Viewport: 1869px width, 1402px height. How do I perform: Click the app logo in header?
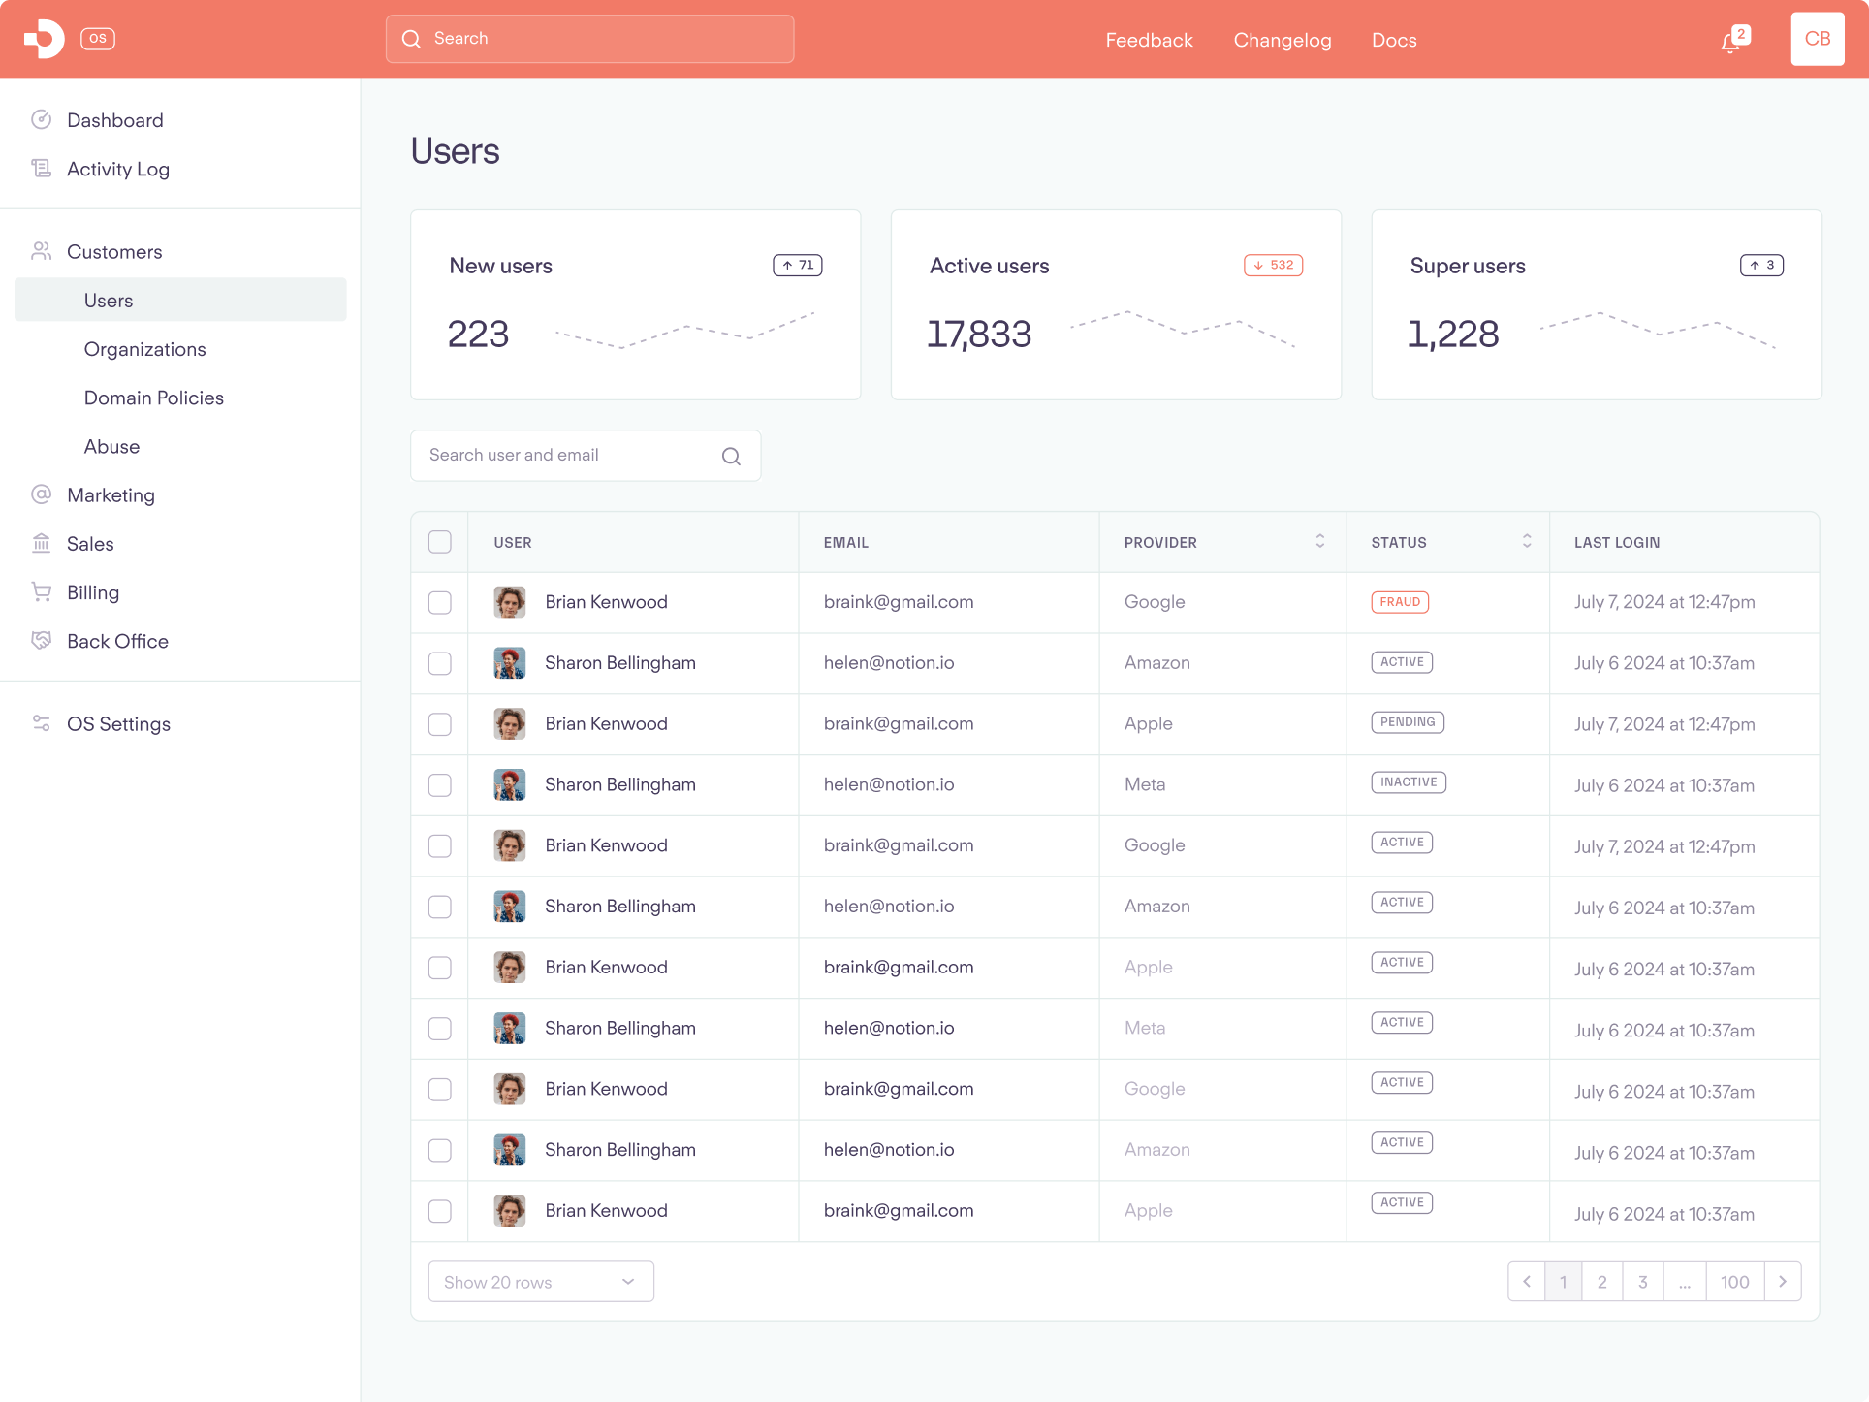point(45,39)
